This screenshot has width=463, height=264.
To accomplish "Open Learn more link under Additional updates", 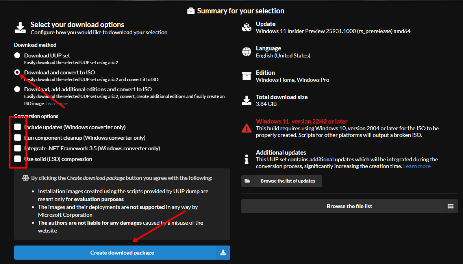I will 417,166.
